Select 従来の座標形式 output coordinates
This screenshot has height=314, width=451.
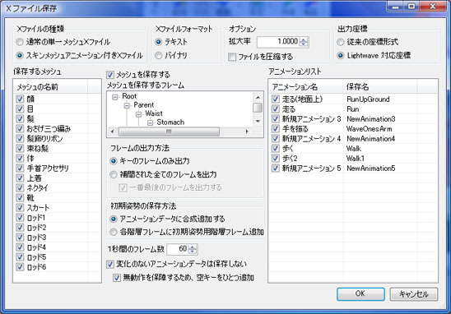[341, 42]
